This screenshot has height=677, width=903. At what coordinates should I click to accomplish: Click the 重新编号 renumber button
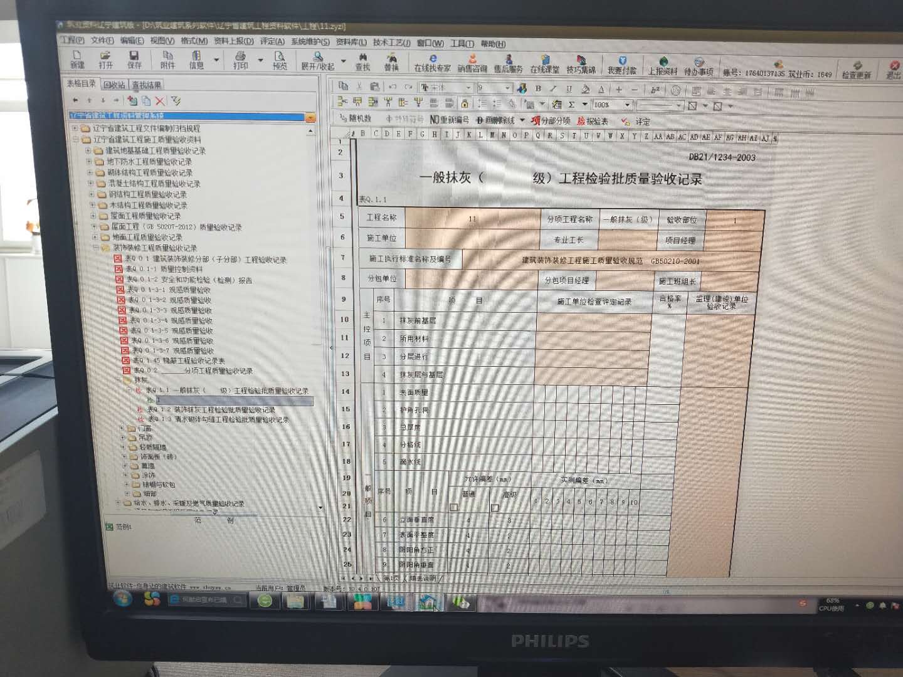[x=450, y=120]
